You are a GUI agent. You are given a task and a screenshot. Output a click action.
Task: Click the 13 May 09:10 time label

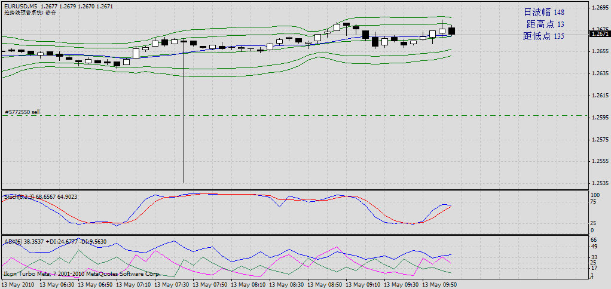[362, 285]
